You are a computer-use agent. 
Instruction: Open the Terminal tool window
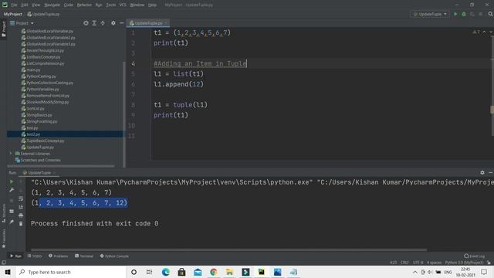pyautogui.click(x=84, y=256)
